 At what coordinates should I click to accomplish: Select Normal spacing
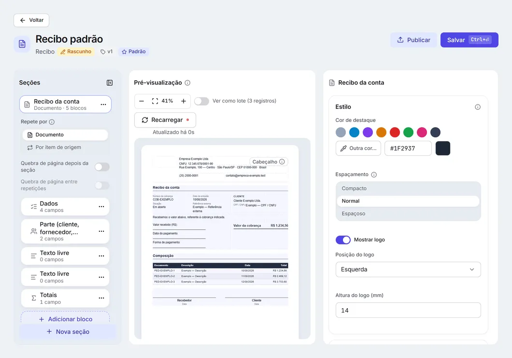click(x=408, y=201)
